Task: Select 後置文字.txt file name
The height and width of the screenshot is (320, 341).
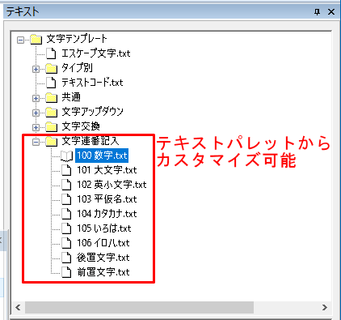Action: pyautogui.click(x=103, y=258)
